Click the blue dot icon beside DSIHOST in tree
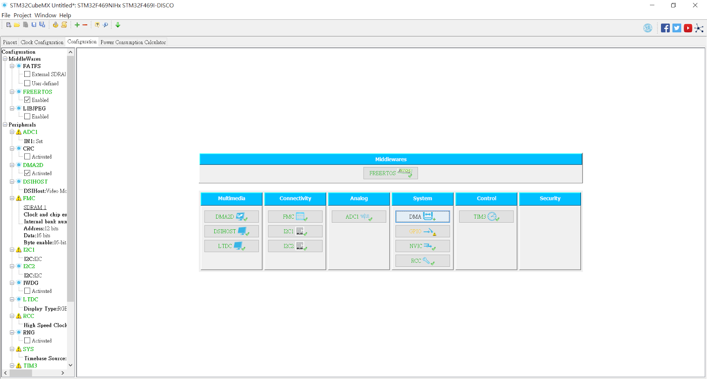This screenshot has height=379, width=707. pyautogui.click(x=19, y=182)
